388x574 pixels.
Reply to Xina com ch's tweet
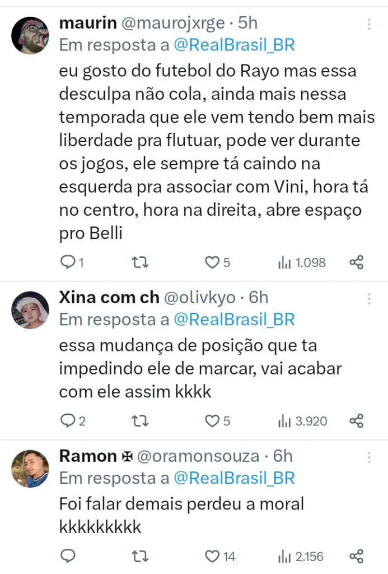pyautogui.click(x=67, y=420)
